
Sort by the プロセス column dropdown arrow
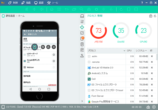[x=124, y=51]
